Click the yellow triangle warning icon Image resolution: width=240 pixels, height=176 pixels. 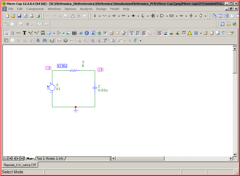[x=190, y=33]
